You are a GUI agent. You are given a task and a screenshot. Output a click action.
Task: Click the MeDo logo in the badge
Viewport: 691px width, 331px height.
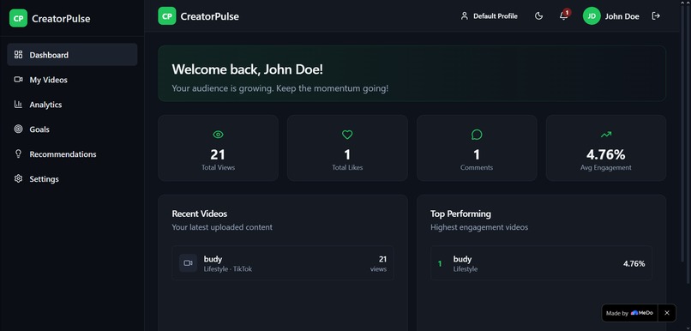(642, 313)
